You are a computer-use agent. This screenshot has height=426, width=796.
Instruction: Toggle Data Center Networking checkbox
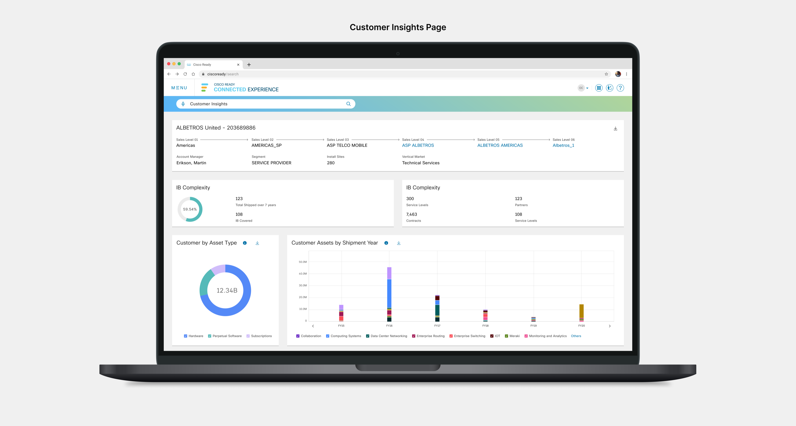coord(368,336)
